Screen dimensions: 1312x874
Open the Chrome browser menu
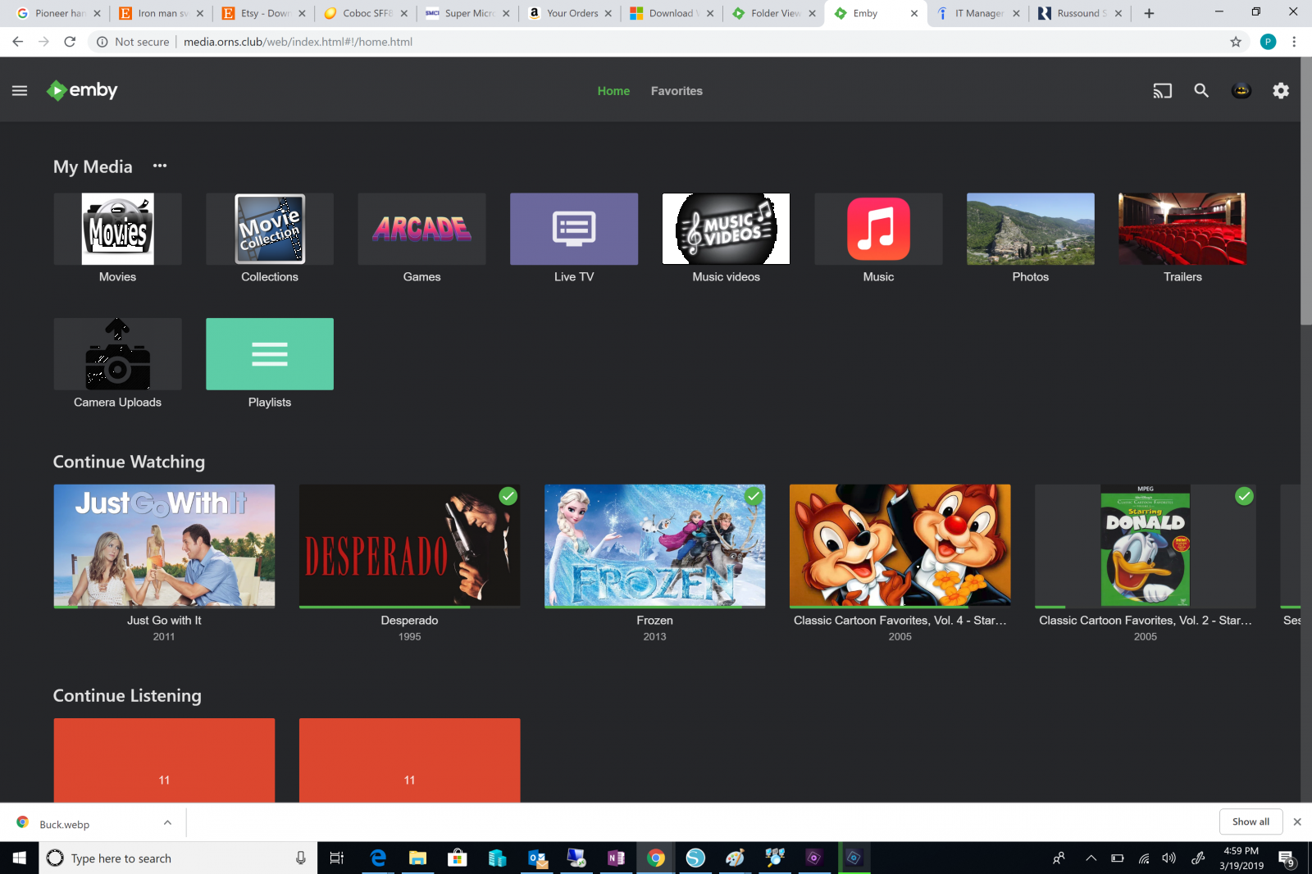[x=1295, y=41]
